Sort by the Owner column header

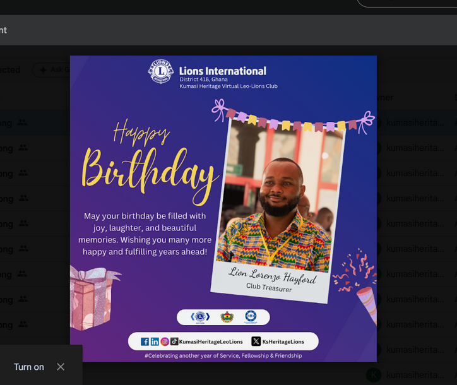(384, 97)
